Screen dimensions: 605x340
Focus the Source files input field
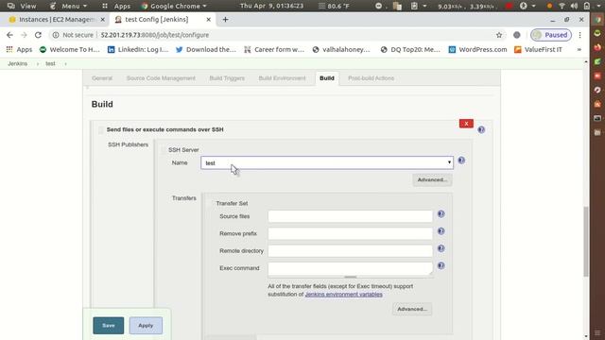pyautogui.click(x=350, y=216)
